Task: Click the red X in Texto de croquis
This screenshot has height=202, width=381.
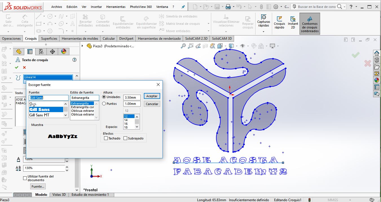Action: coord(24,67)
